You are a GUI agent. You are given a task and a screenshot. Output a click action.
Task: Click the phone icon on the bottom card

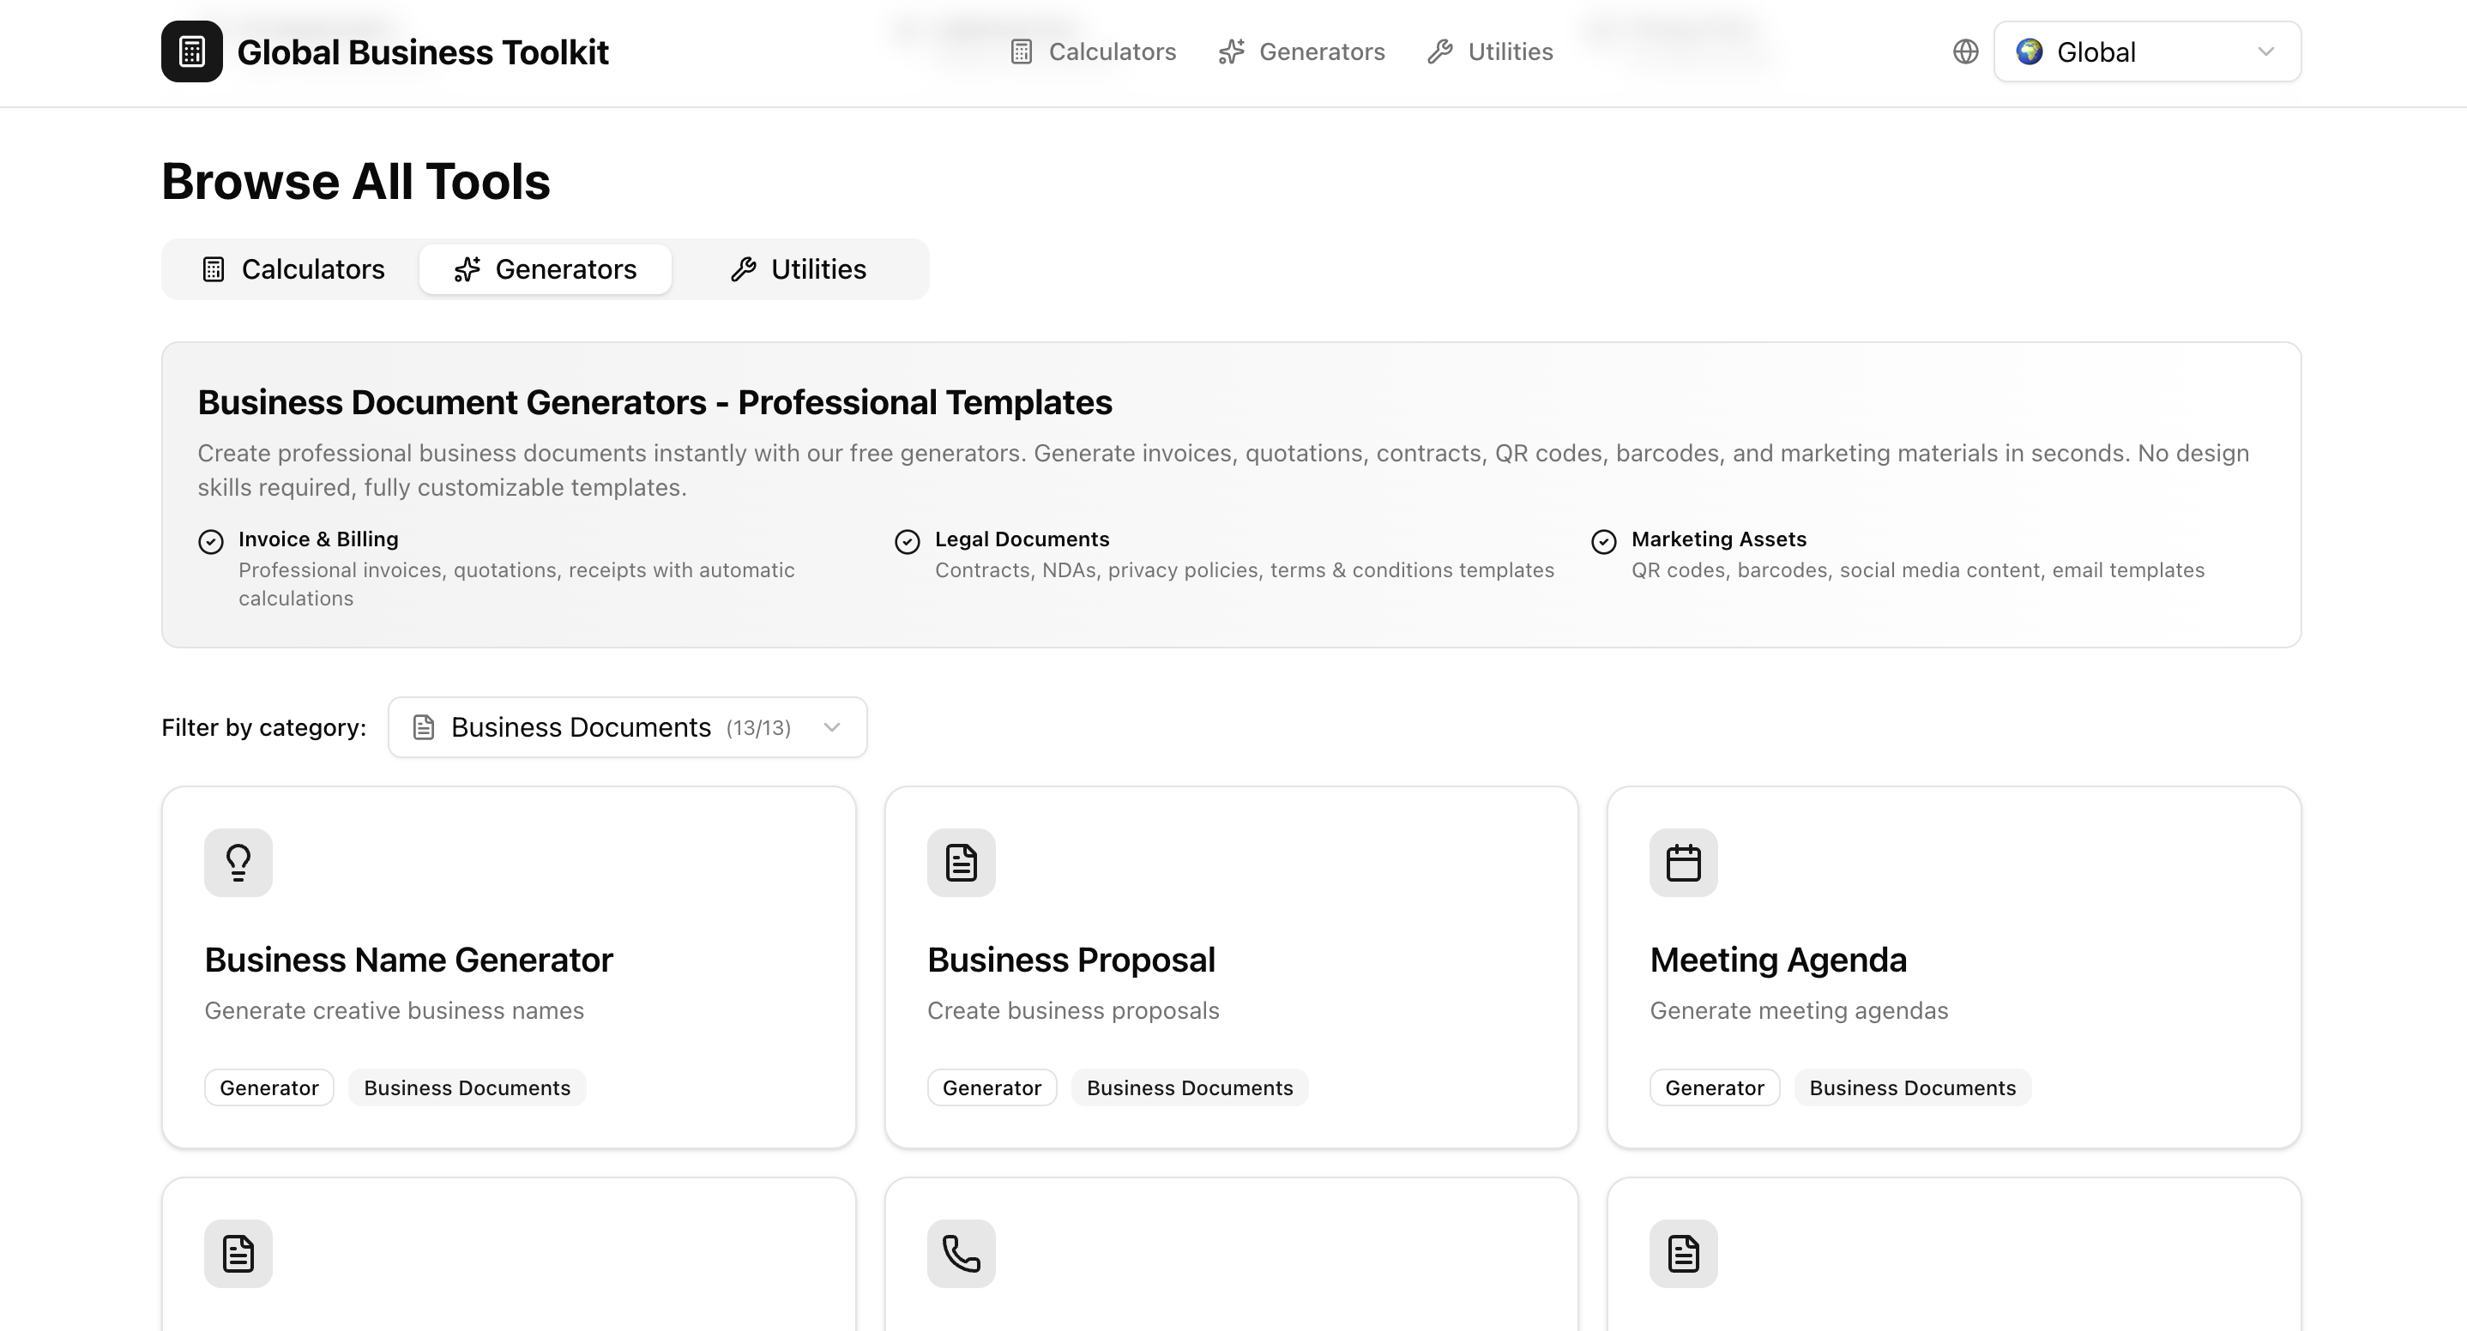[961, 1254]
